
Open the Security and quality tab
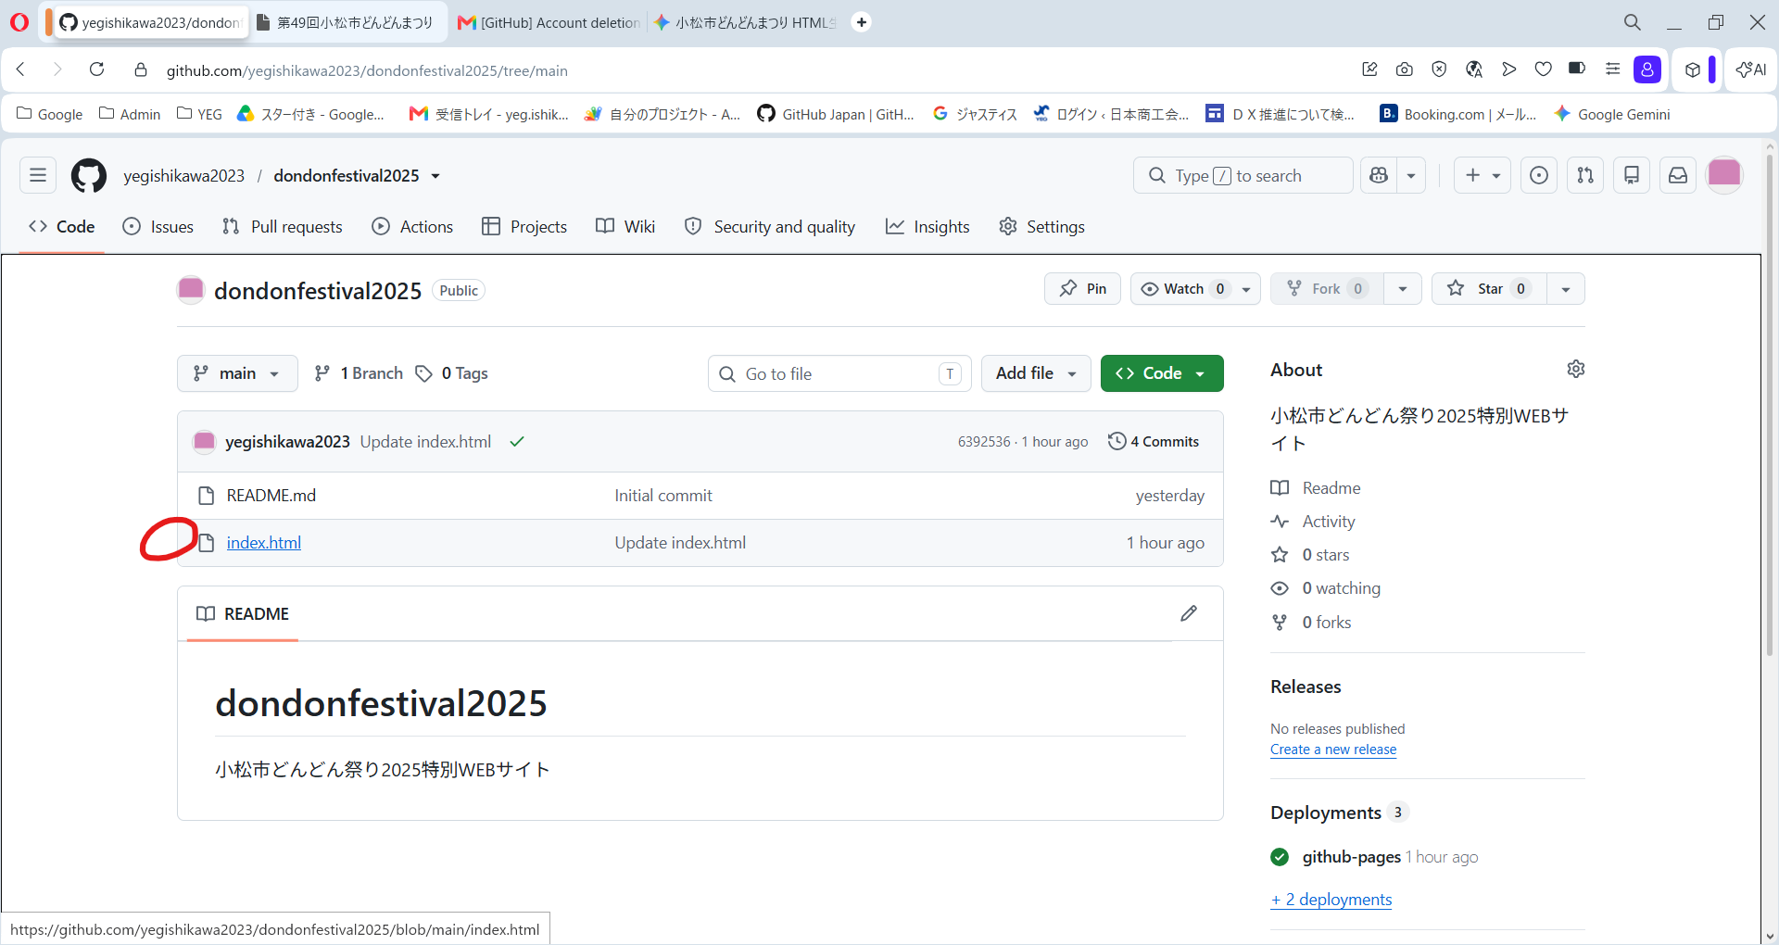(770, 227)
